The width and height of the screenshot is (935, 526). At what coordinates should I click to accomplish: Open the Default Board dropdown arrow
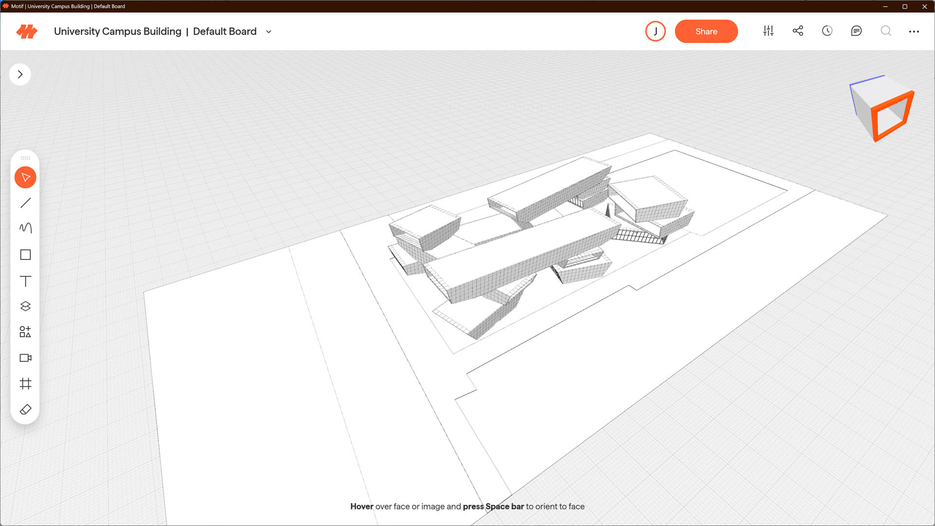(x=268, y=32)
